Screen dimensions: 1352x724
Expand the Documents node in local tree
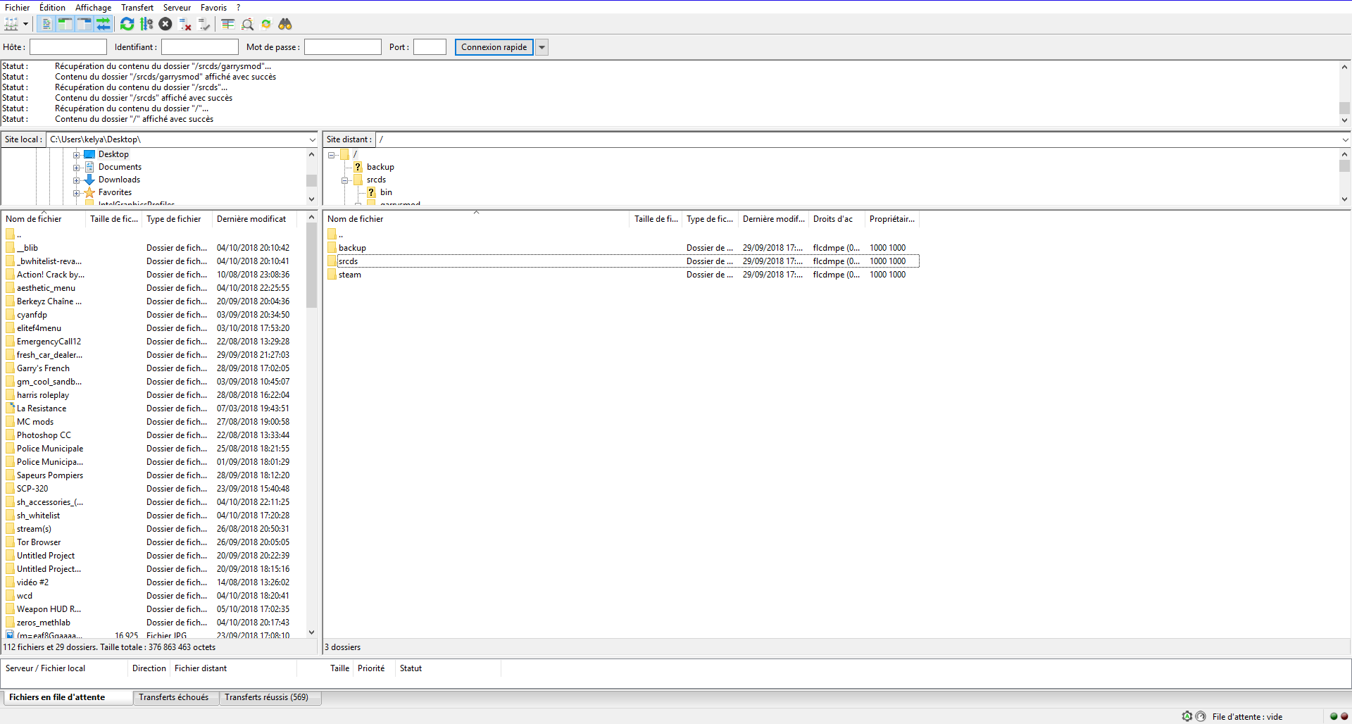(x=76, y=167)
